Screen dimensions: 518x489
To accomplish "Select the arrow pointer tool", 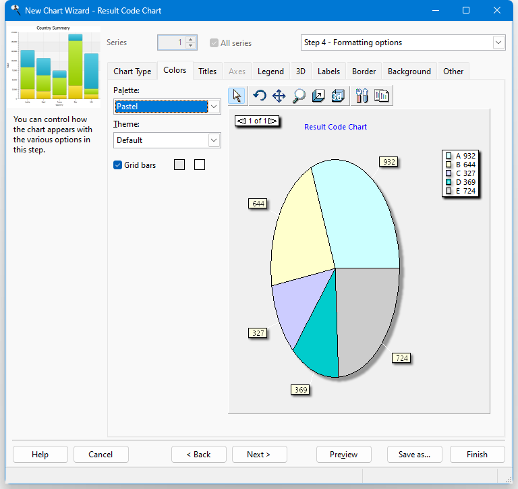I will coord(237,96).
